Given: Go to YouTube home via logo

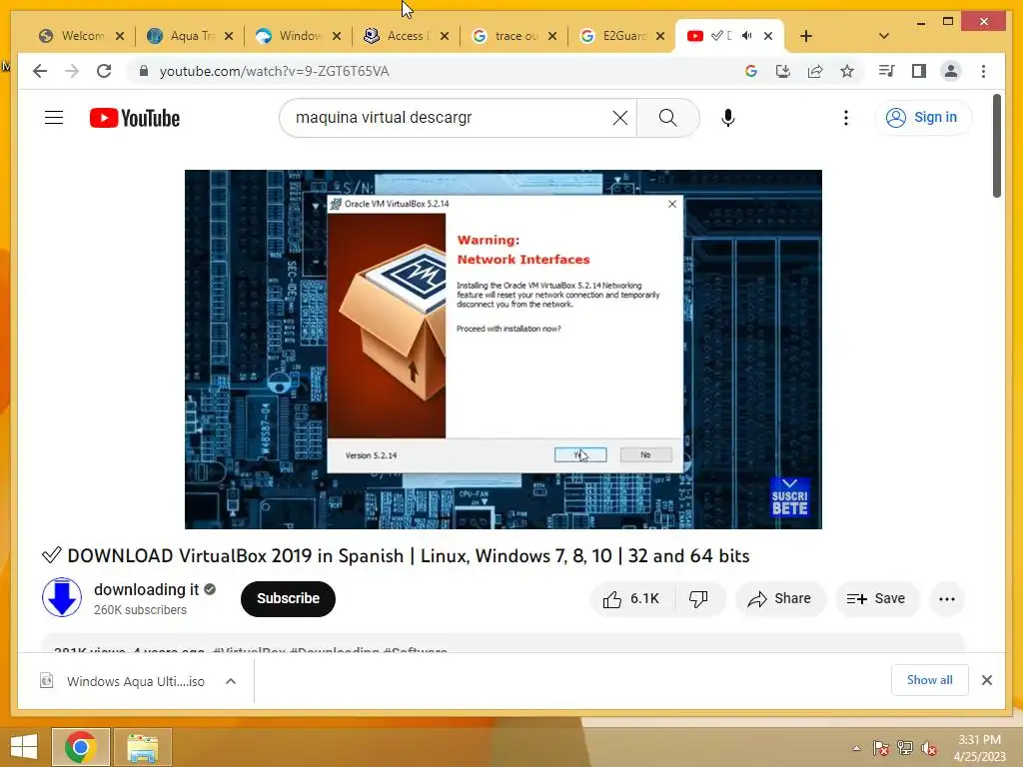Looking at the screenshot, I should [135, 118].
